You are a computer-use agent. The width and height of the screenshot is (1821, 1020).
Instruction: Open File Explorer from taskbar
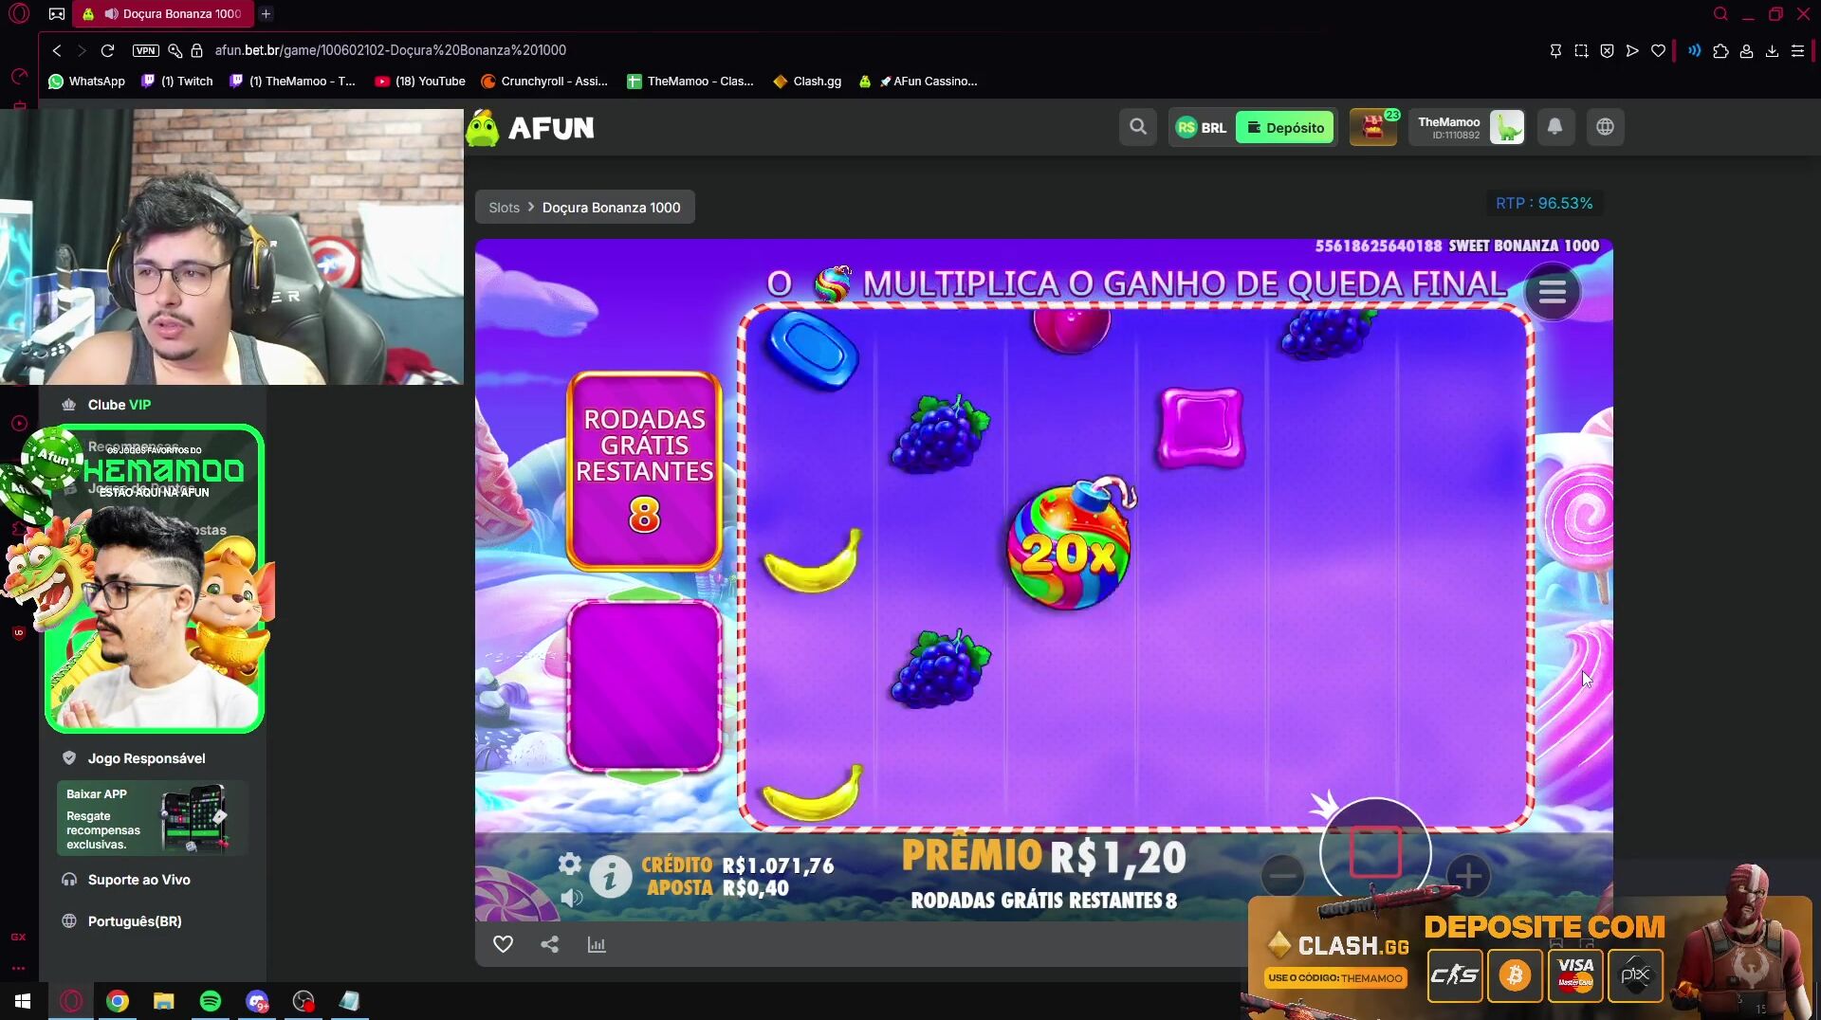[164, 1001]
